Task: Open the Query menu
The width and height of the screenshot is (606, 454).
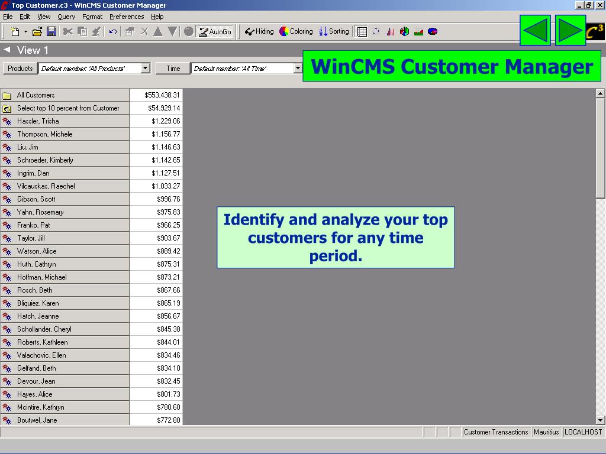Action: point(66,17)
